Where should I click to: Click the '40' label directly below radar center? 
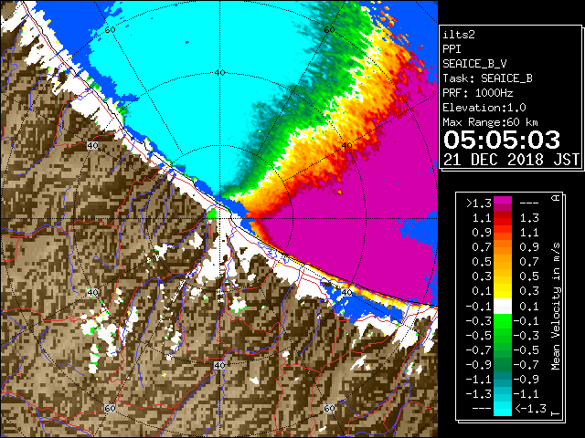click(x=219, y=365)
